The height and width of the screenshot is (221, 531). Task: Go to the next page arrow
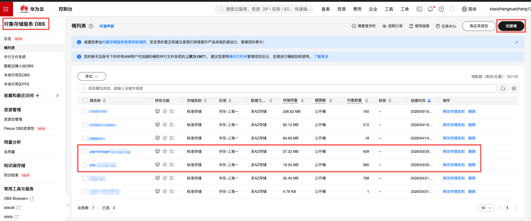pos(516,208)
